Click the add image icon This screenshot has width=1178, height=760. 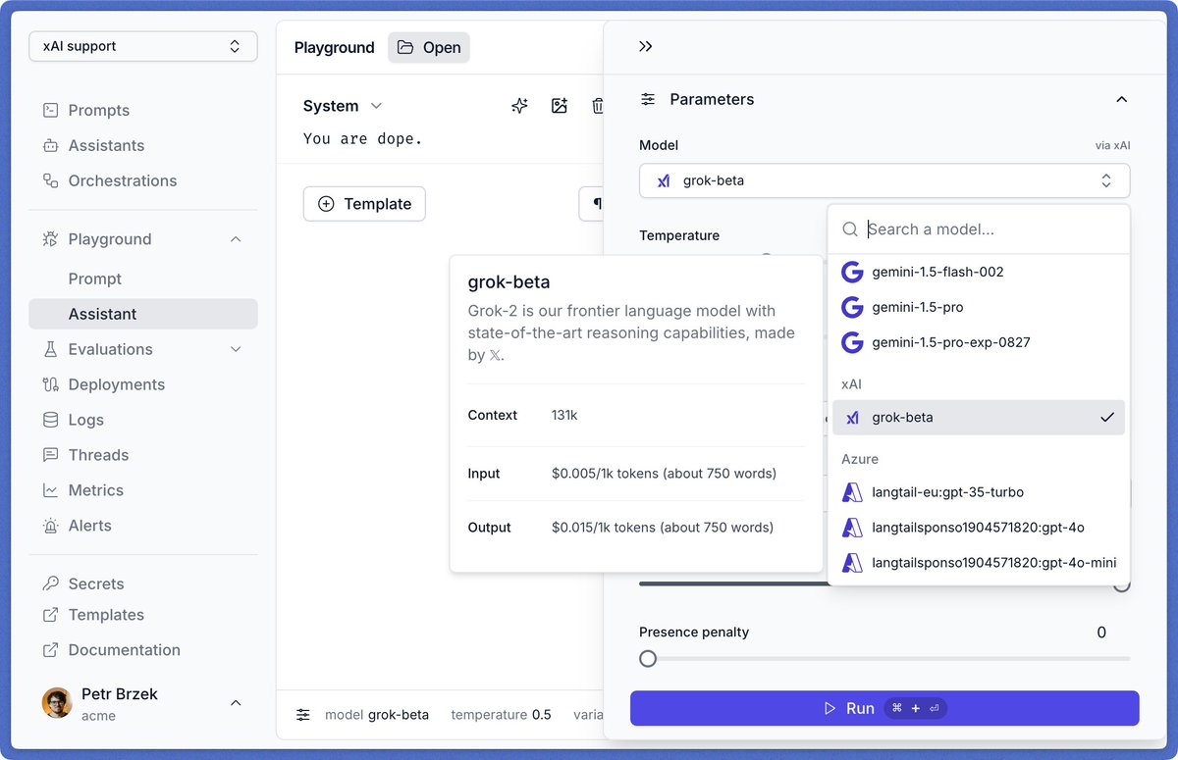click(560, 106)
